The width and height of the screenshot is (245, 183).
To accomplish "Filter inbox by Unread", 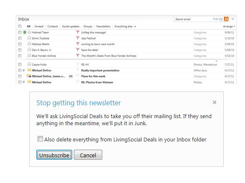I will pos(39,26).
